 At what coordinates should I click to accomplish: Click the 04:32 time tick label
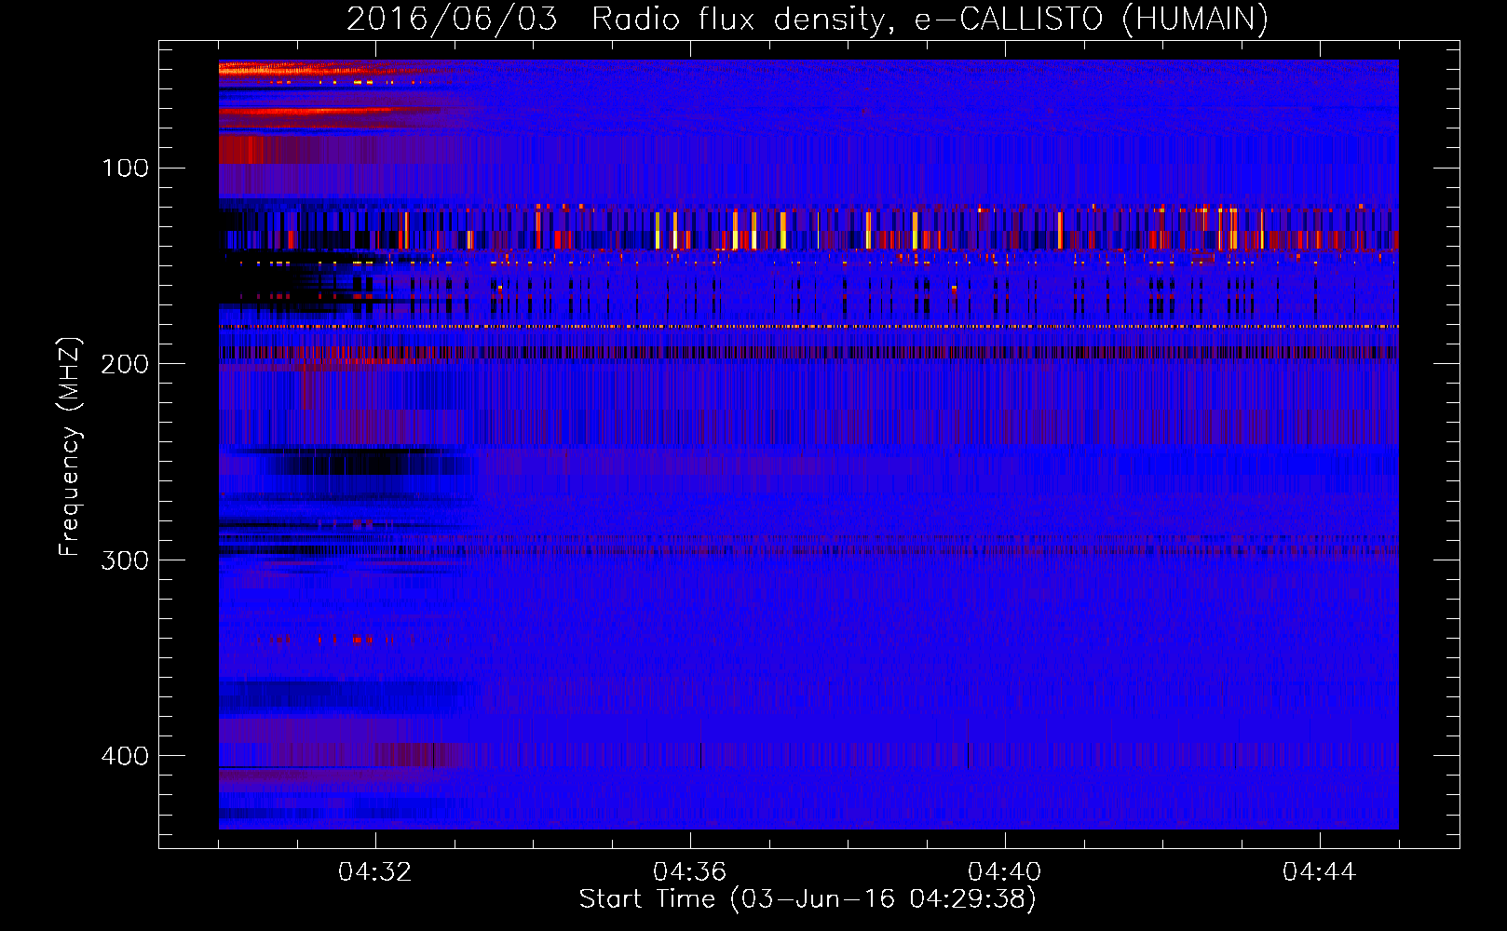point(375,872)
